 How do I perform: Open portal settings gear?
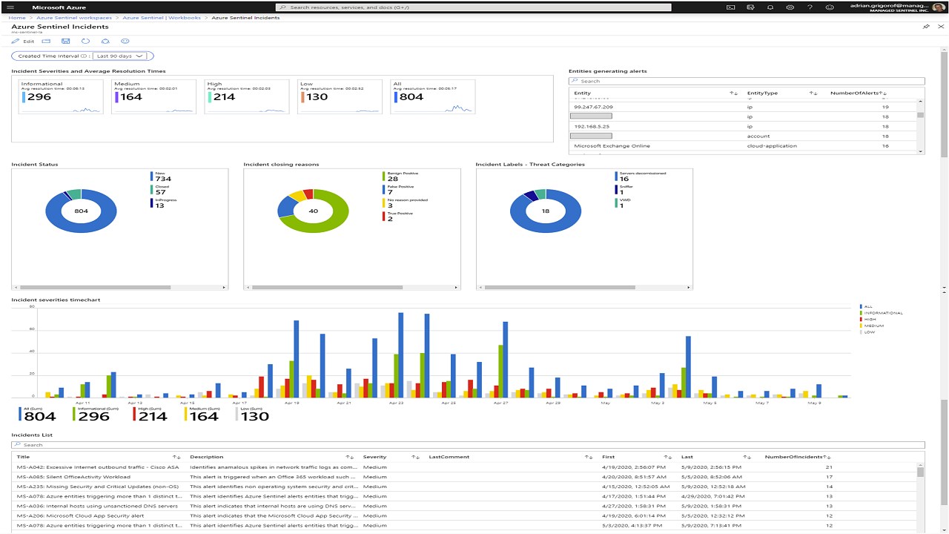790,7
